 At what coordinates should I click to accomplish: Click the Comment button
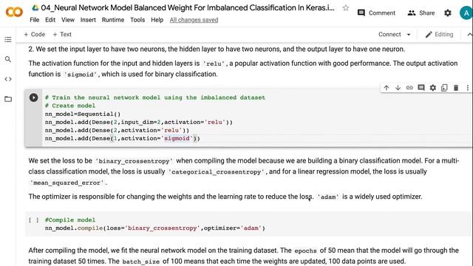click(x=376, y=13)
